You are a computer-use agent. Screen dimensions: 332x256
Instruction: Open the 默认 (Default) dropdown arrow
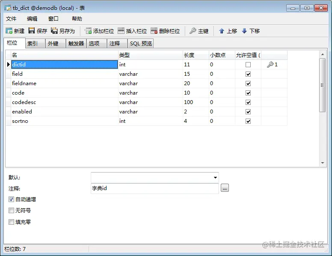[x=215, y=177]
